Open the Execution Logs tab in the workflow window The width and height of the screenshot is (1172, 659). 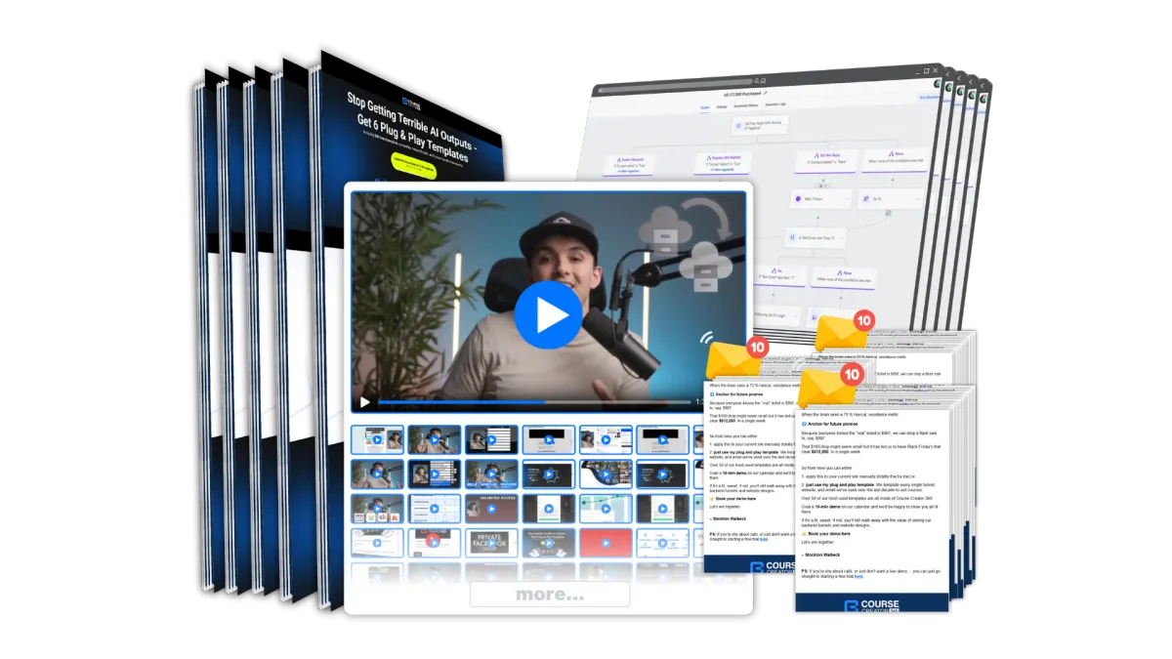pos(774,103)
